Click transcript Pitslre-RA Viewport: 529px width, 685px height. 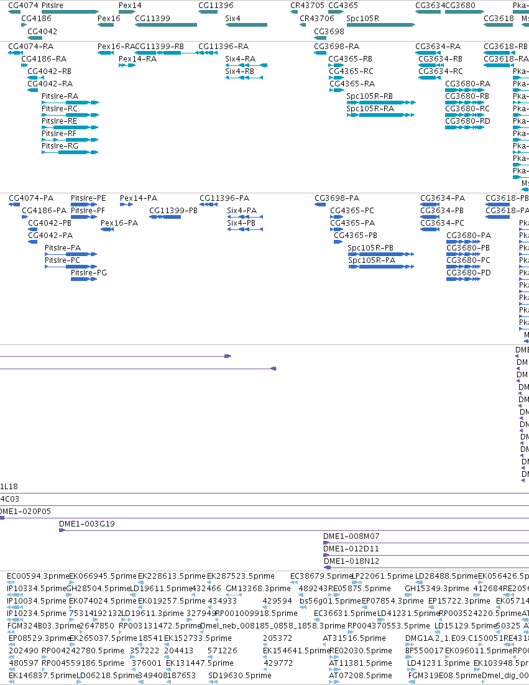[60, 96]
